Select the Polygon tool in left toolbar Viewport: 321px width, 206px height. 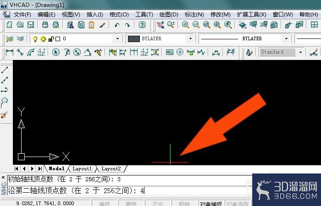click(x=5, y=100)
